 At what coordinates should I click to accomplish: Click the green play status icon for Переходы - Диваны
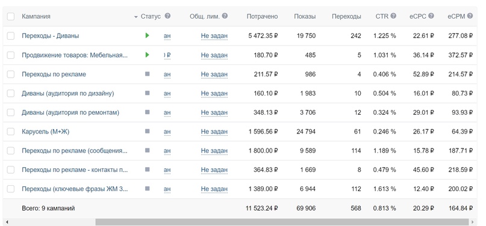(x=147, y=35)
